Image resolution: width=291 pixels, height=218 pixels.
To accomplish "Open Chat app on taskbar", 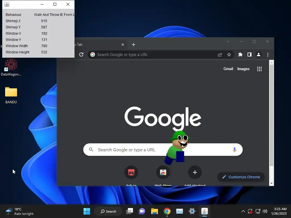I will point(142,211).
